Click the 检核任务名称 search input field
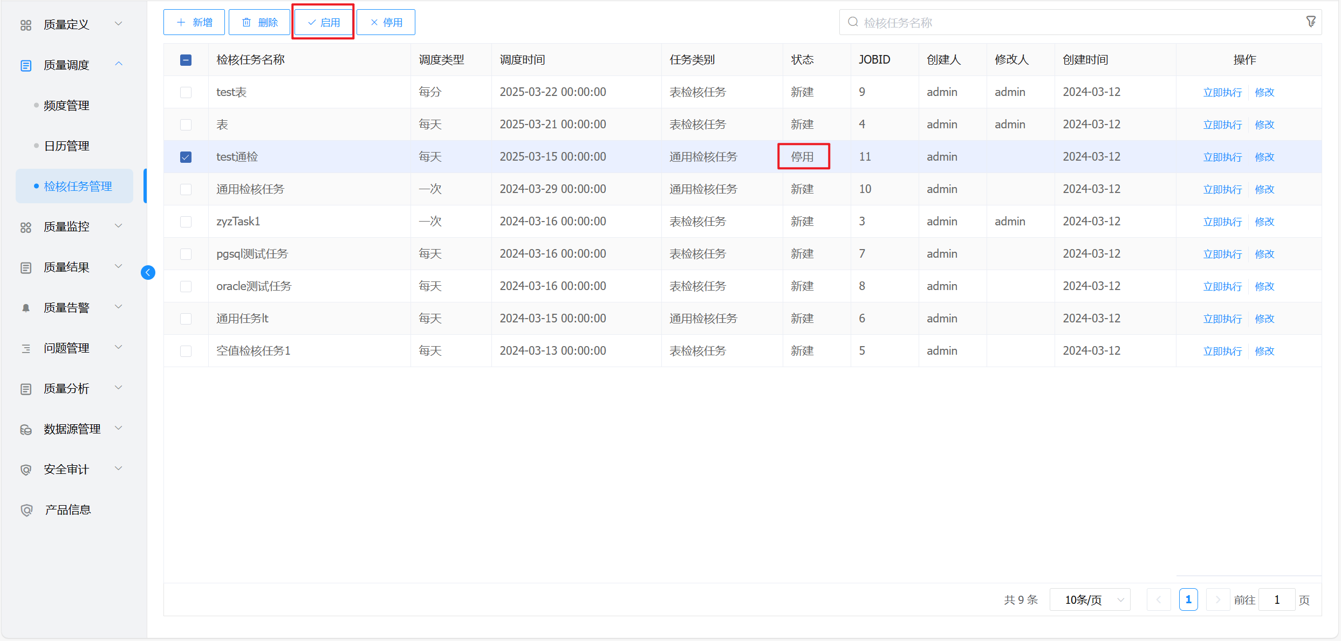The height and width of the screenshot is (641, 1341). click(1073, 22)
